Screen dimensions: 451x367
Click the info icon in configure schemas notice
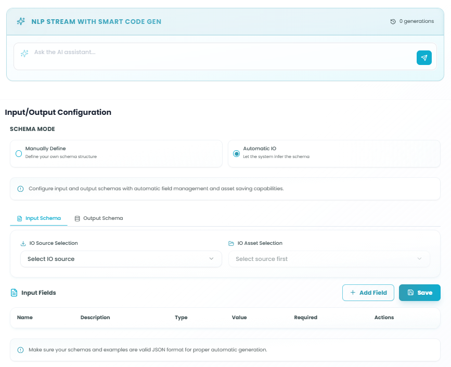click(21, 189)
